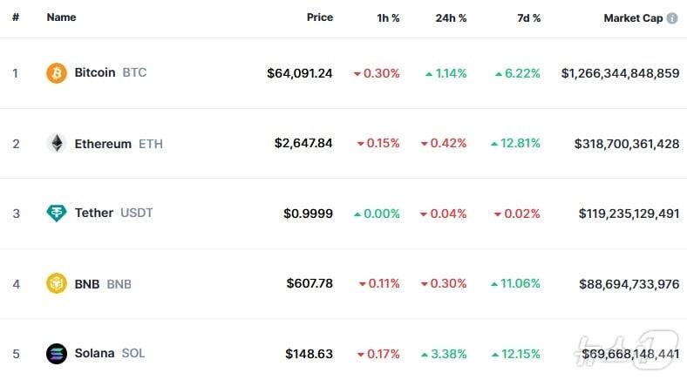Click the Solana logo icon
Screen dimensions: 687x380
click(57, 354)
